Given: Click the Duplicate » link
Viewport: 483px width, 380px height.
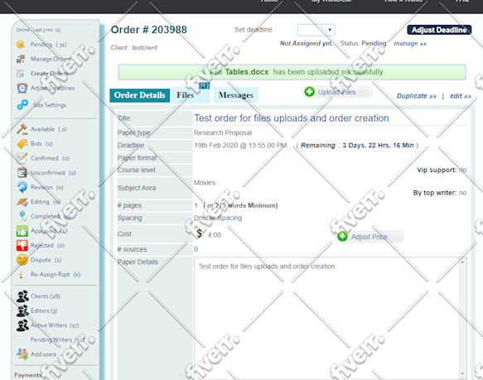Looking at the screenshot, I should [416, 96].
